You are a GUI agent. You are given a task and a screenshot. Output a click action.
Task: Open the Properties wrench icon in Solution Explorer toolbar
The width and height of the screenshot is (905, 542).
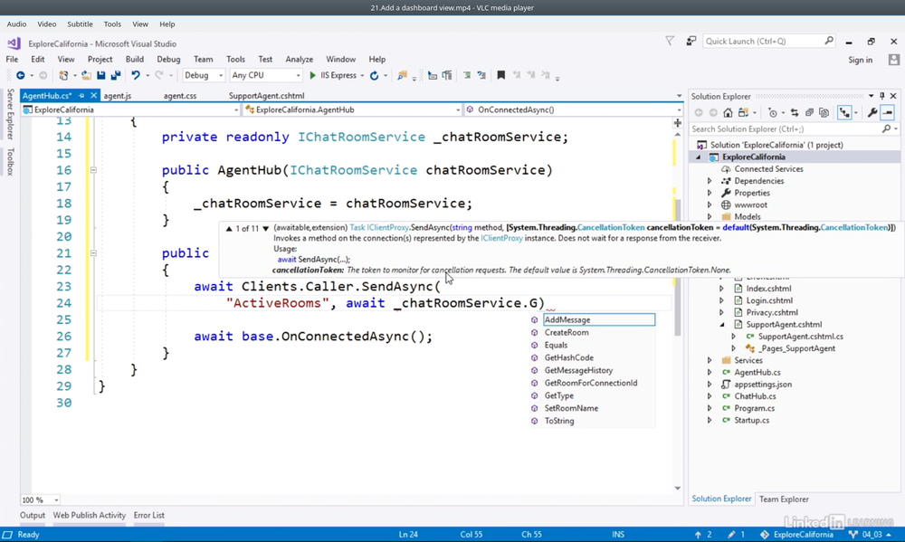tap(872, 113)
